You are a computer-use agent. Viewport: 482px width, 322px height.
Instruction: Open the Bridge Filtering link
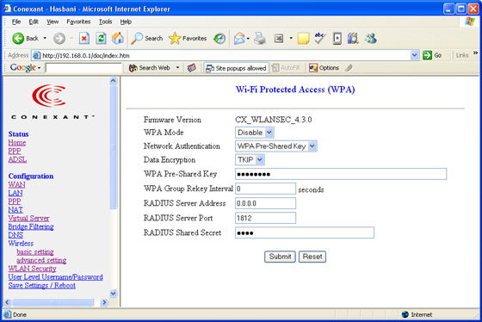click(x=31, y=226)
